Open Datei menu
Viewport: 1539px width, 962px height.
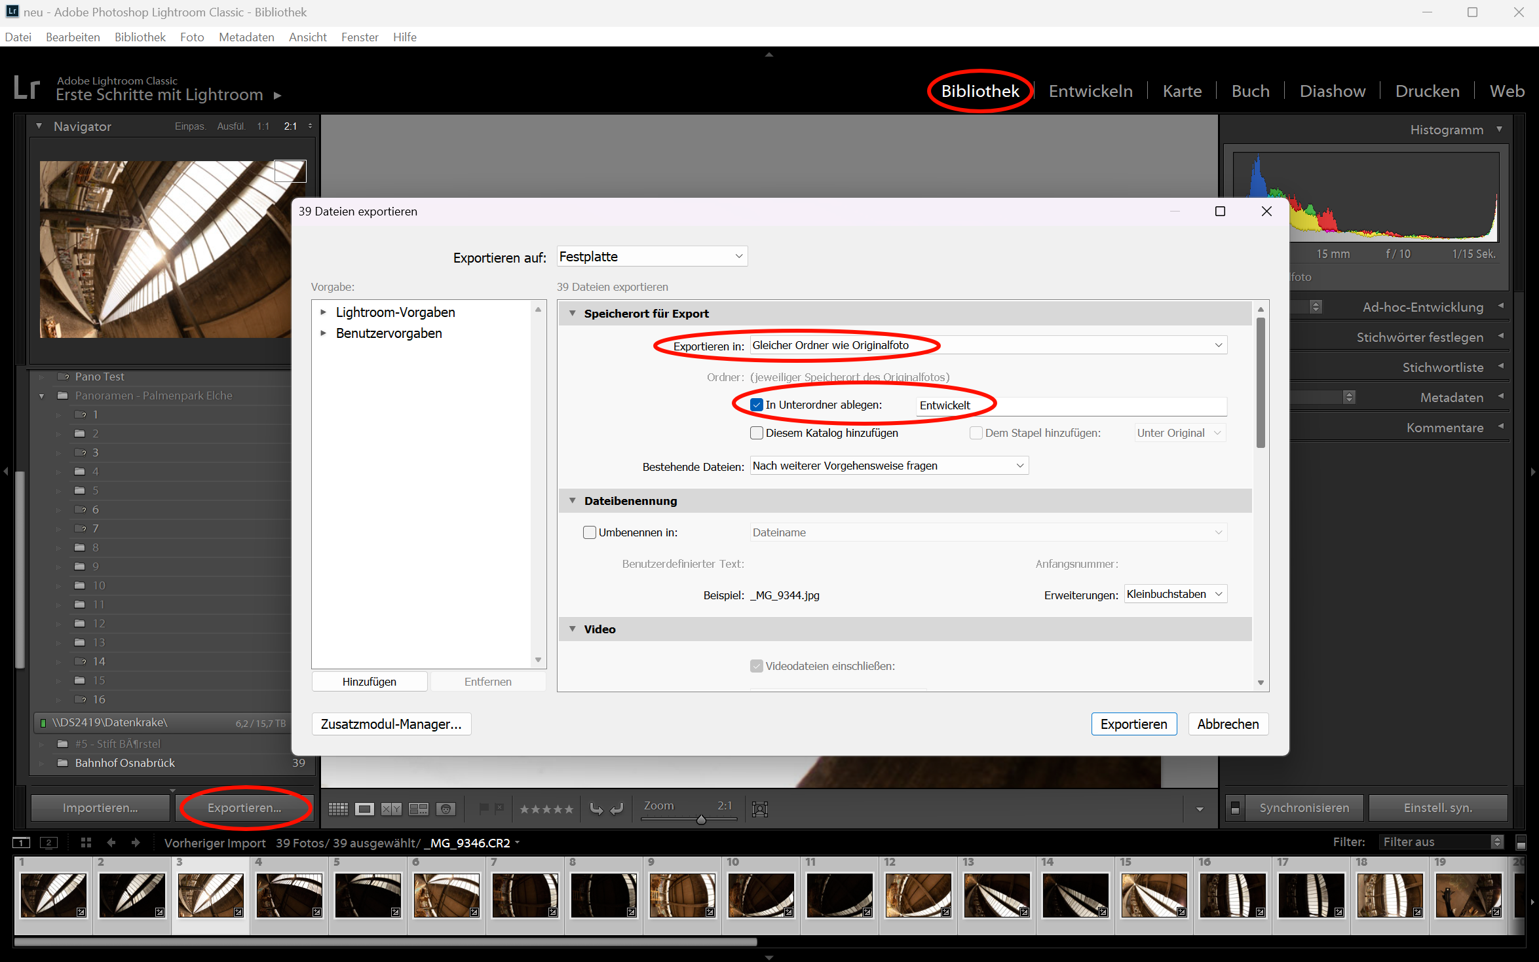point(18,37)
